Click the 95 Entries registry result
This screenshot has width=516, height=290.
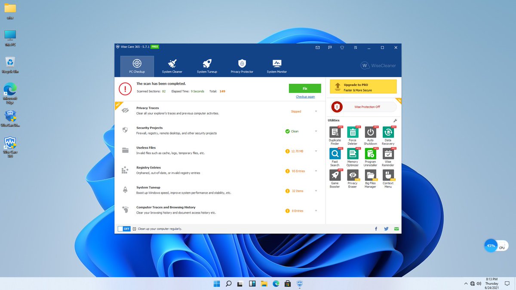pos(295,171)
